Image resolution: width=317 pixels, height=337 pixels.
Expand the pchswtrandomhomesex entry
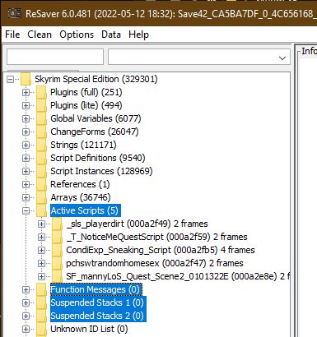pyautogui.click(x=41, y=263)
